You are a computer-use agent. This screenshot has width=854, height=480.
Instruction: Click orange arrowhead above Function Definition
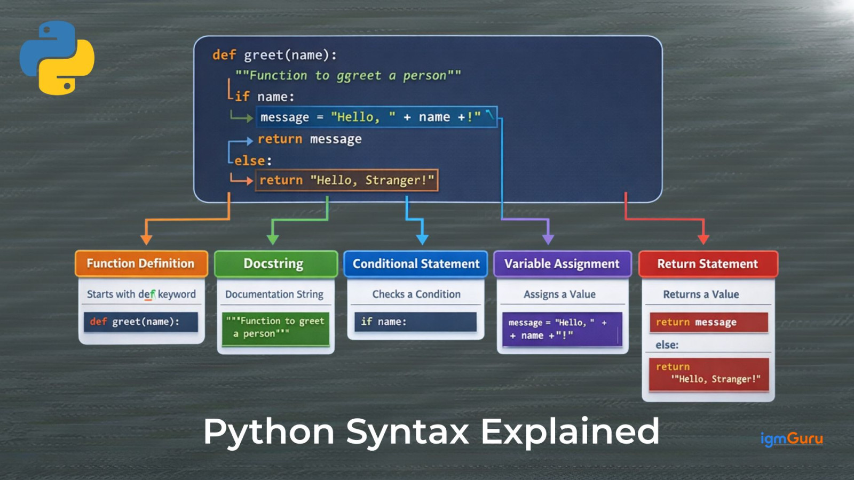pos(146,239)
